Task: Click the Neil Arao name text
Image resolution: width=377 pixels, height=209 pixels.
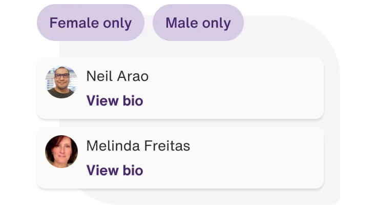Action: pos(117,76)
